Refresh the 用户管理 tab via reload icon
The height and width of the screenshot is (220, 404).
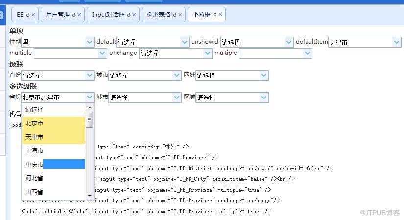coord(74,15)
